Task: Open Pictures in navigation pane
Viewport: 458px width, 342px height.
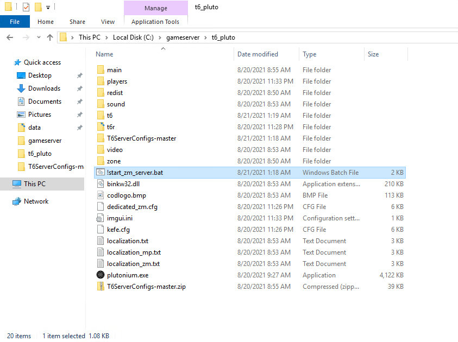Action: coord(40,115)
